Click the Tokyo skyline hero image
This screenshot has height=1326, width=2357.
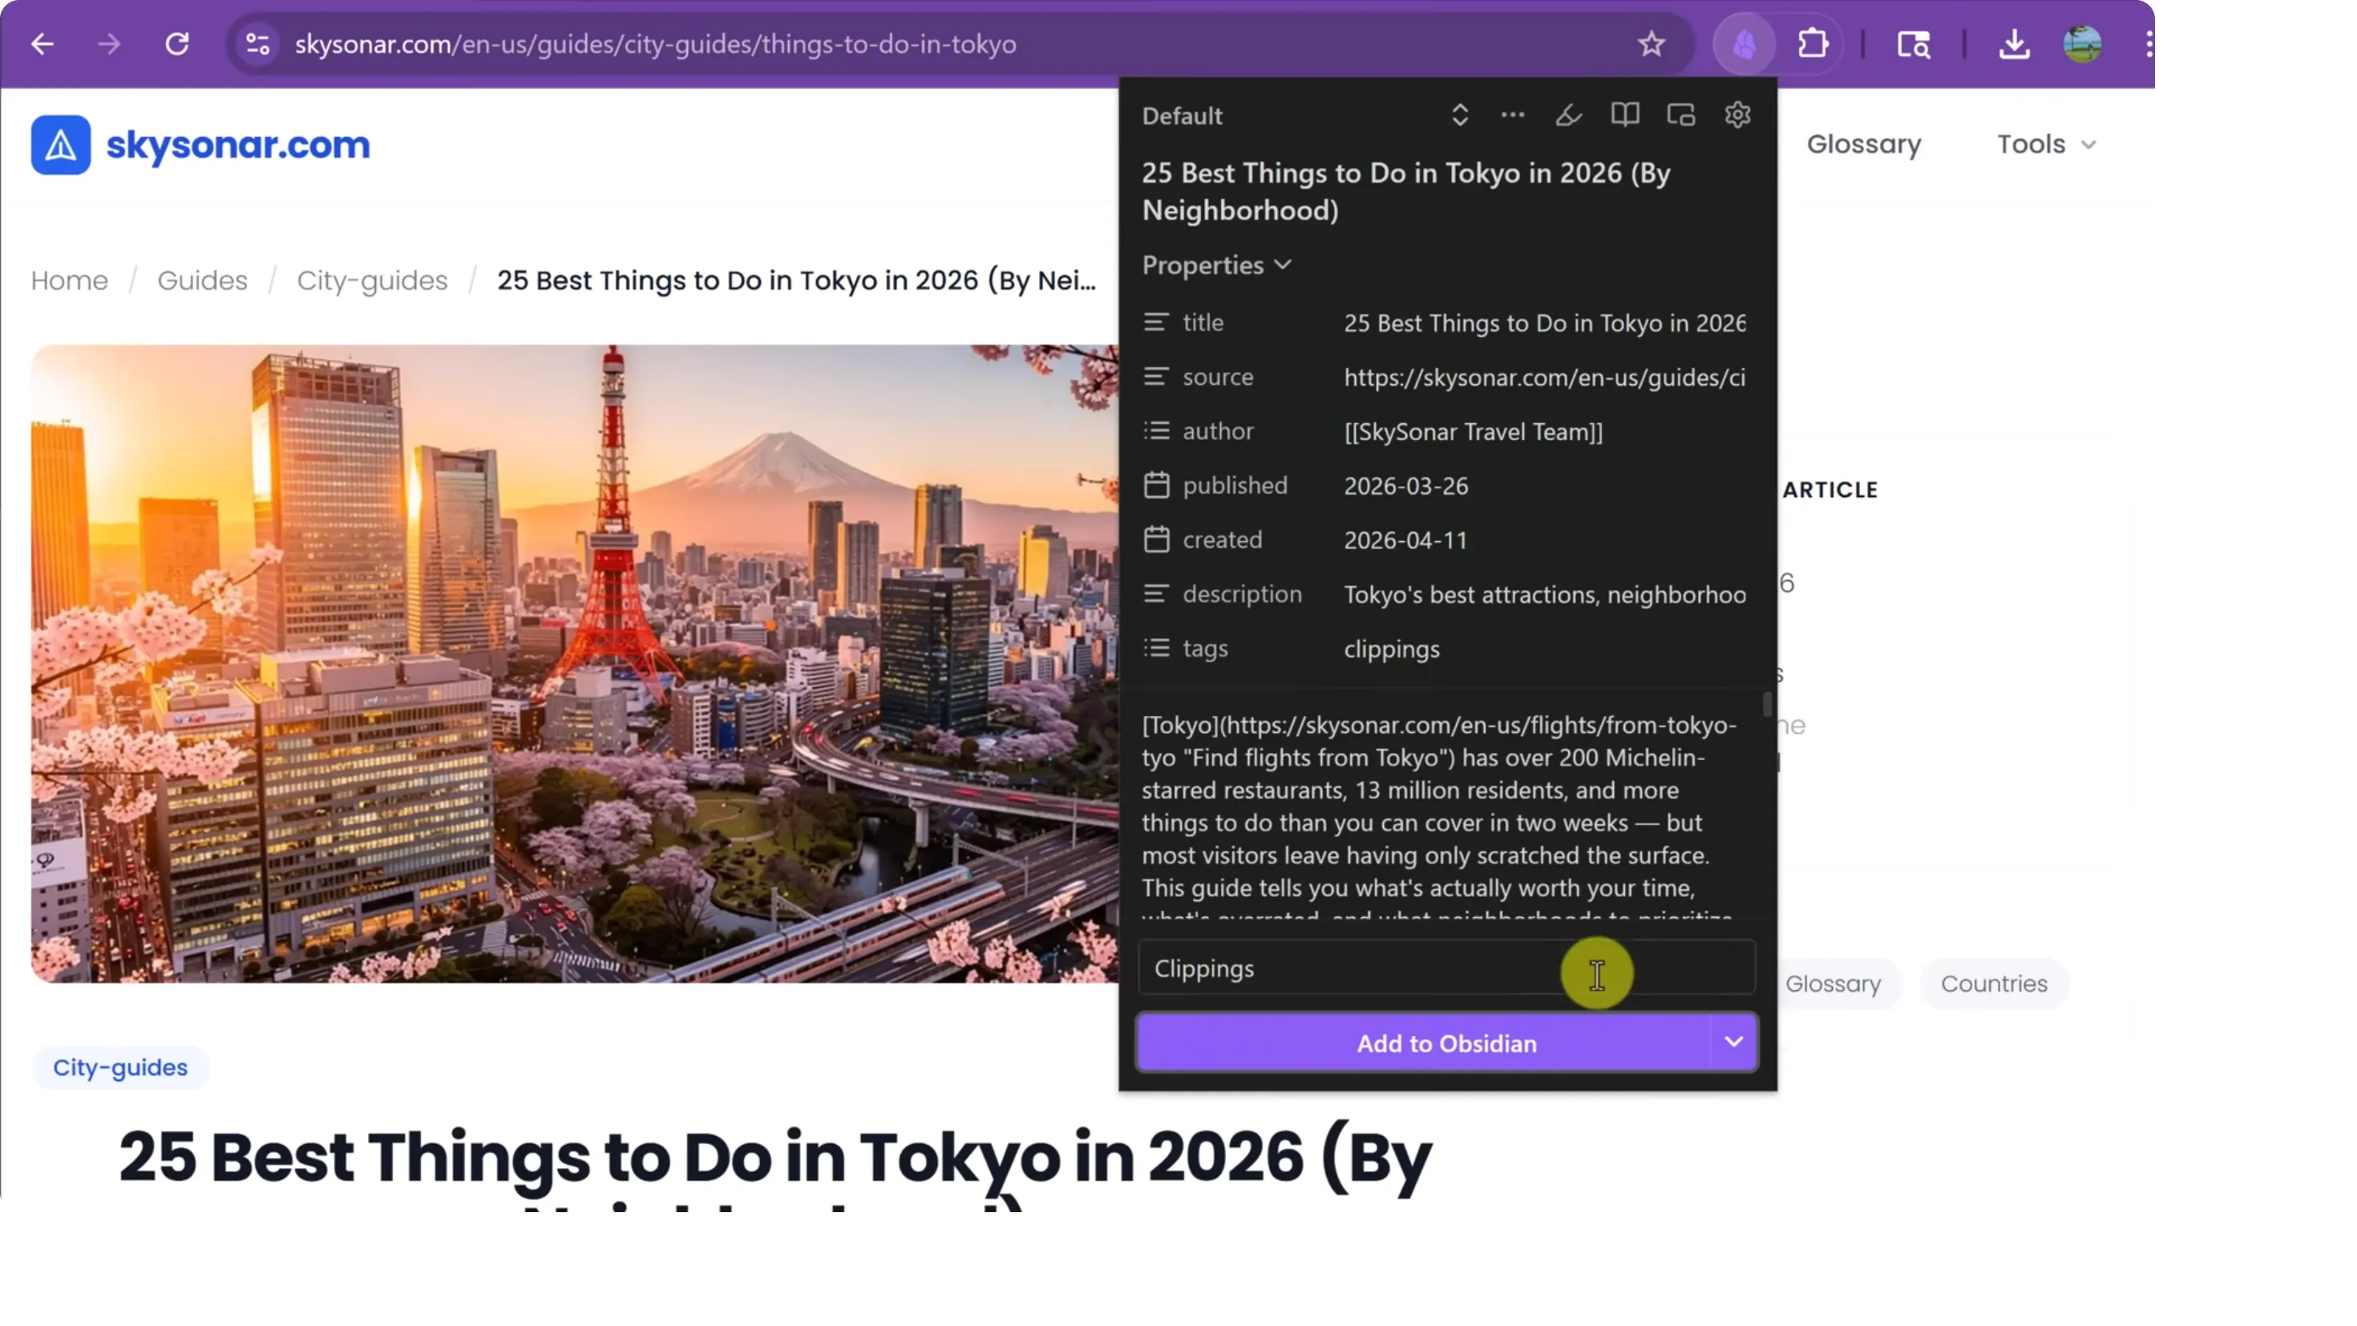[575, 664]
